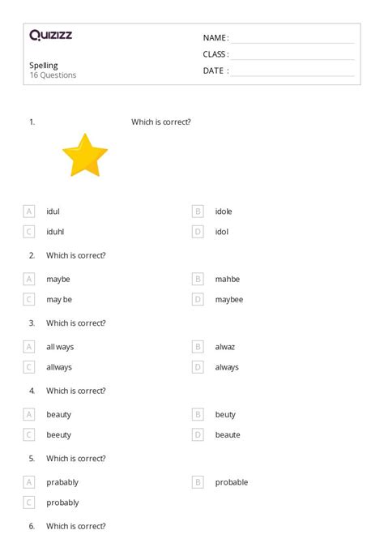Click the gold star image
The width and height of the screenshot is (384, 543).
pyautogui.click(x=85, y=155)
